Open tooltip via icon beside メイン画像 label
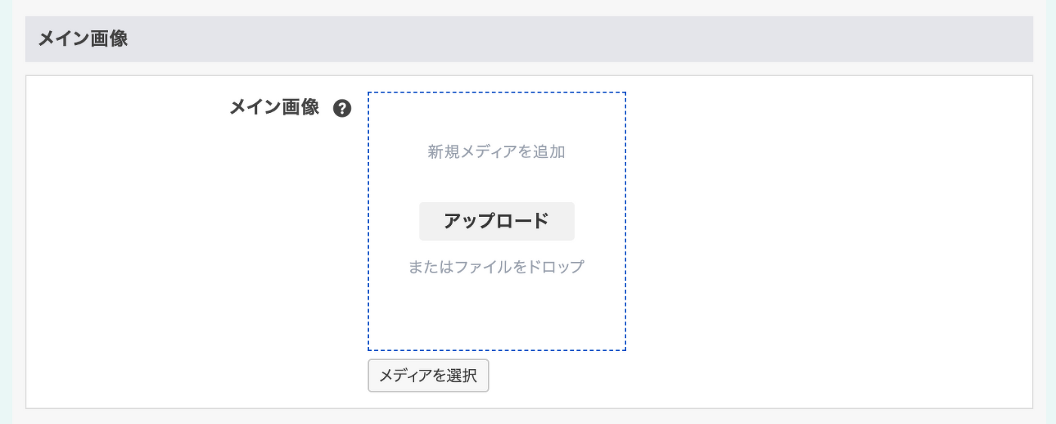Image resolution: width=1056 pixels, height=424 pixels. 342,108
